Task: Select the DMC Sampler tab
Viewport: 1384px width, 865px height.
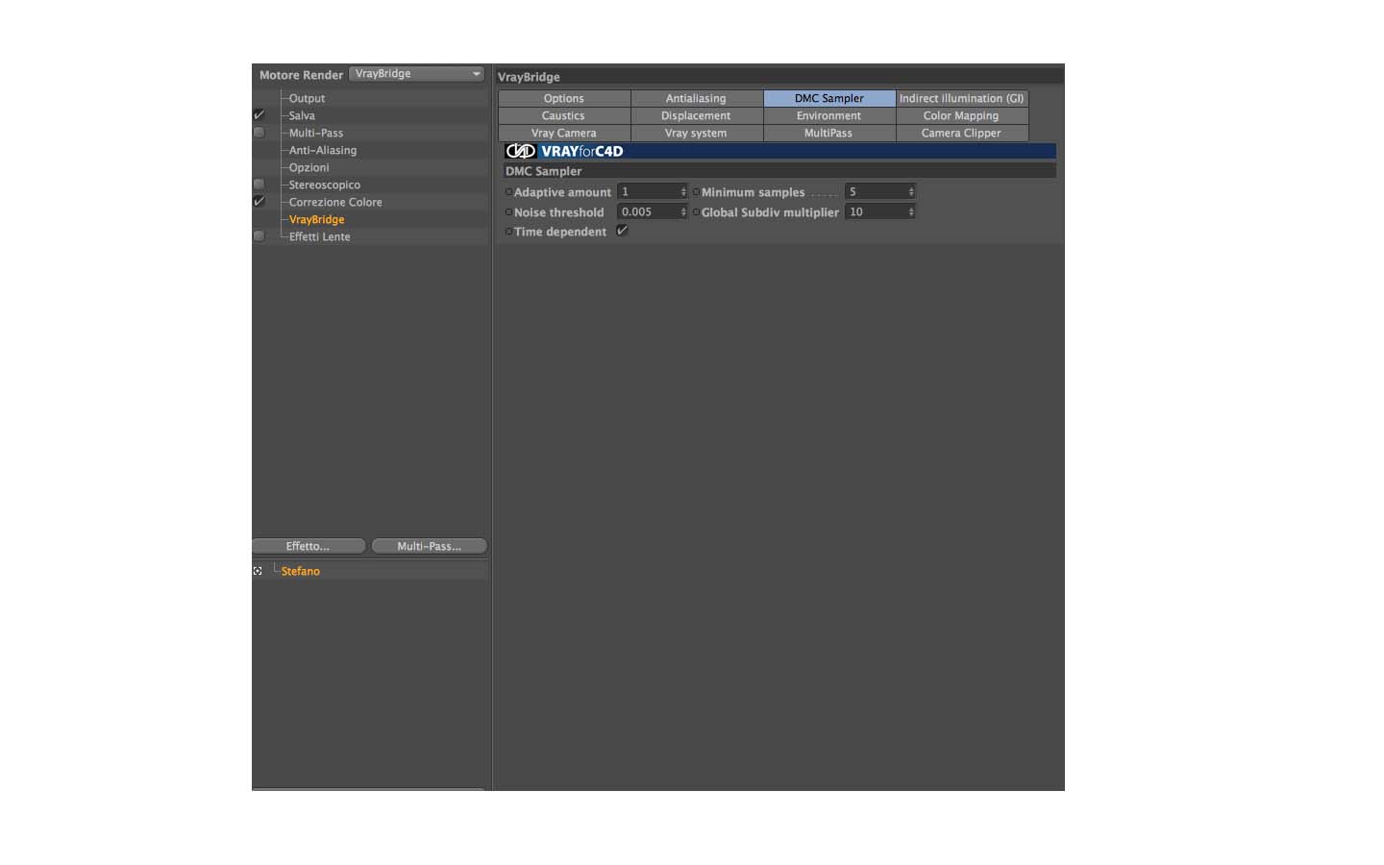Action: pos(829,98)
